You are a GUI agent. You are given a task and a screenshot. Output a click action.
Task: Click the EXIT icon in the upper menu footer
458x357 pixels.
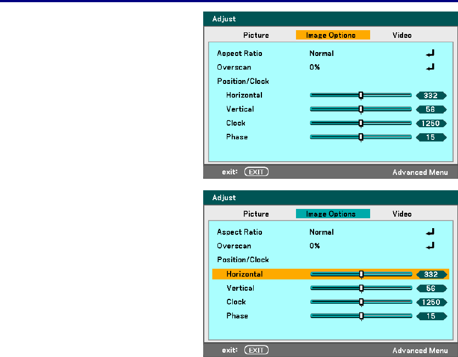256,172
